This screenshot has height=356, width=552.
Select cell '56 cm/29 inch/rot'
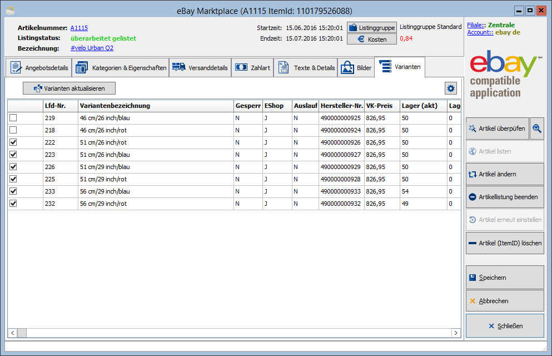tap(156, 204)
